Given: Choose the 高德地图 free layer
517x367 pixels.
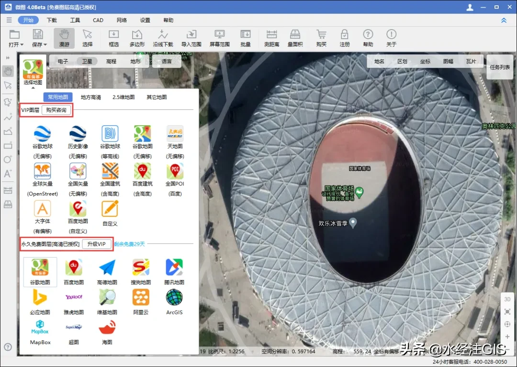Looking at the screenshot, I should [107, 272].
